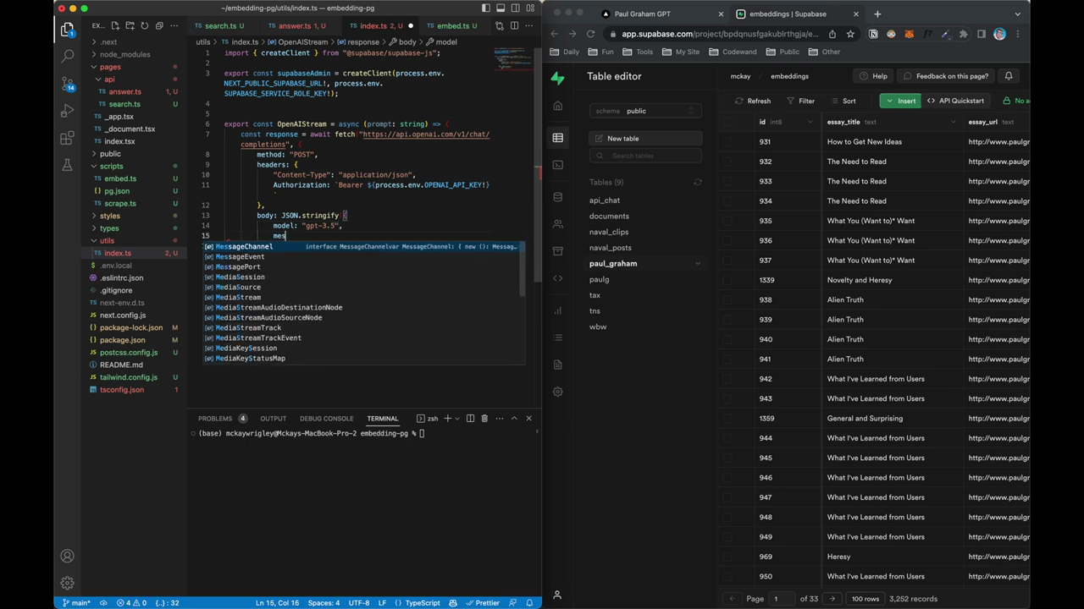Open Supabase SQL editor sidebar icon
The width and height of the screenshot is (1084, 609).
(x=557, y=165)
